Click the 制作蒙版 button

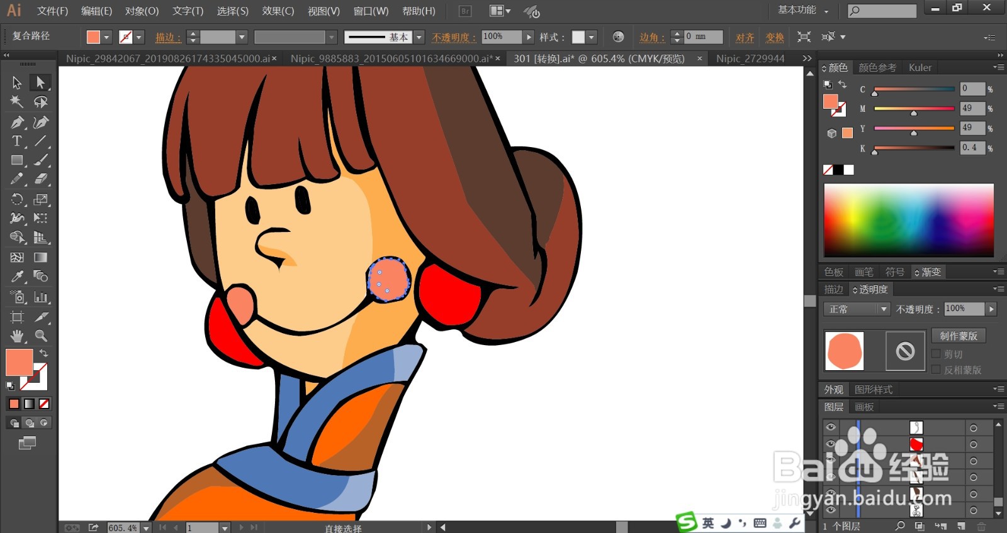click(x=959, y=336)
